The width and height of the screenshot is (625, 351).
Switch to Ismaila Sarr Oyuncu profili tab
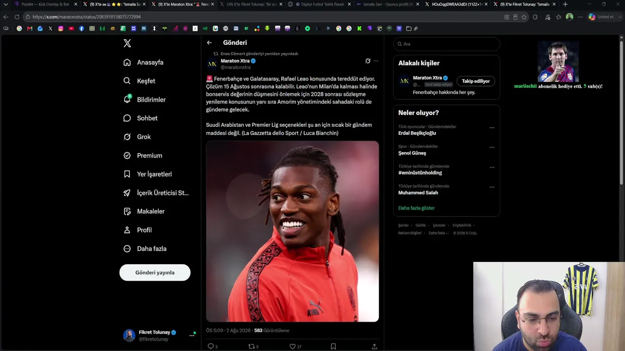click(388, 4)
